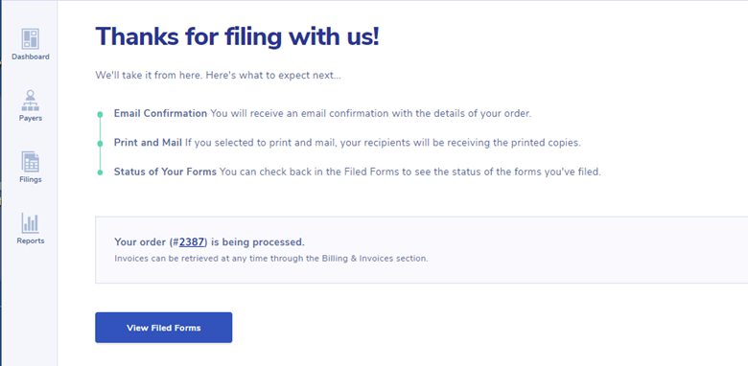Choose the Reports text label
The width and height of the screenshot is (748, 366).
click(31, 241)
